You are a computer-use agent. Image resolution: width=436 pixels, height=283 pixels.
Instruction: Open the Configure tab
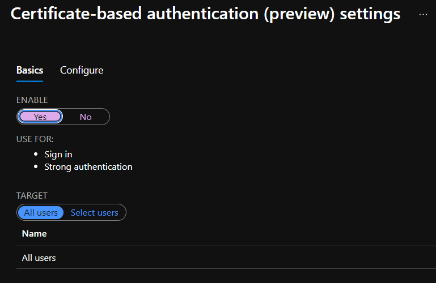[x=82, y=70]
